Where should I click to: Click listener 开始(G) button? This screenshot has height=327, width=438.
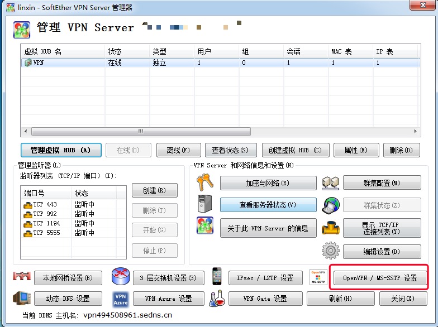tap(154, 230)
